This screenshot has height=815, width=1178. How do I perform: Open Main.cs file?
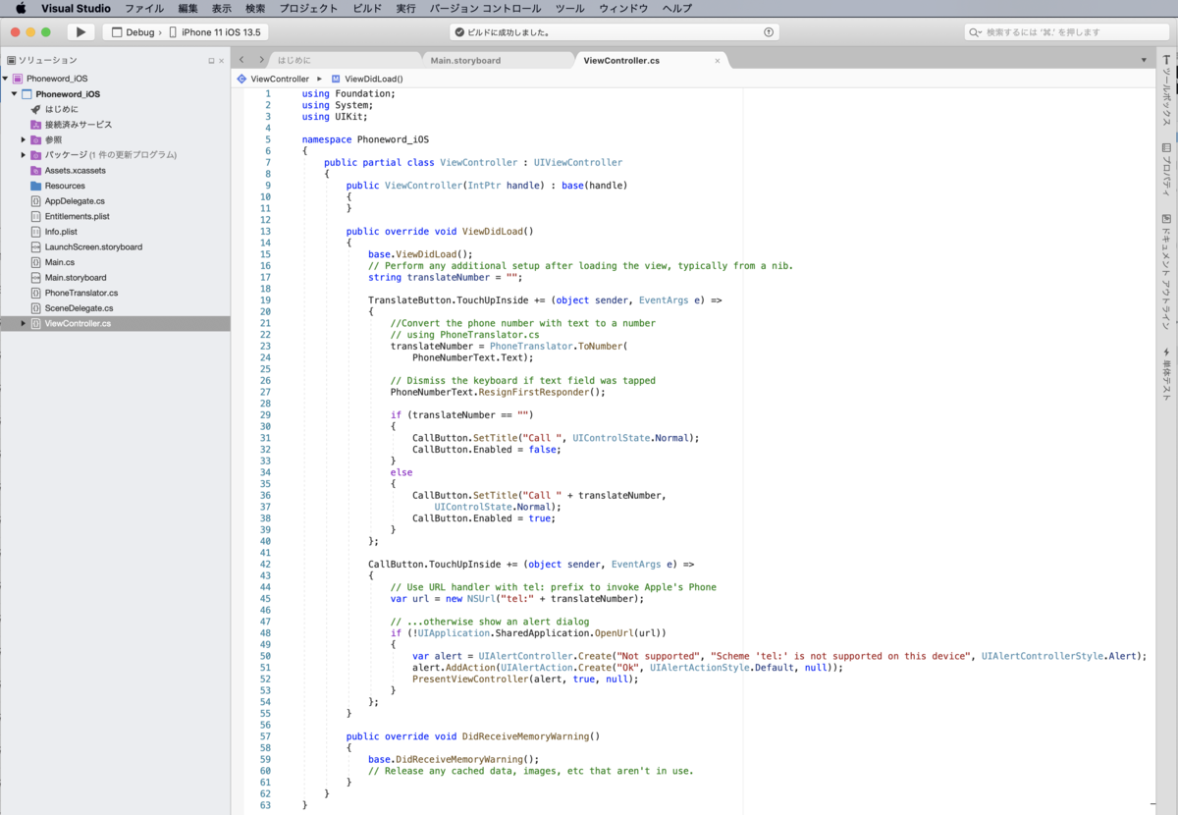[x=59, y=262]
